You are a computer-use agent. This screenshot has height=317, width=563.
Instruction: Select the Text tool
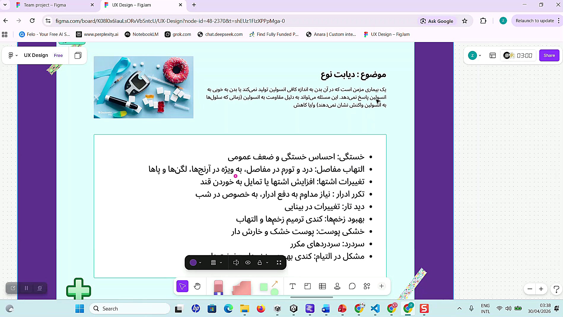tap(292, 286)
